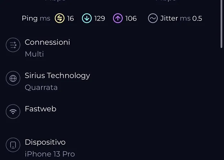Tap the purple upload ping arrow icon
This screenshot has height=160, width=224.
click(118, 18)
